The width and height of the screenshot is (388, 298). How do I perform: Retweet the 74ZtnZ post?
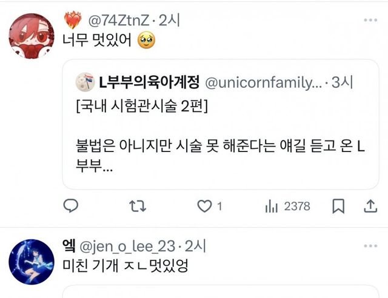coord(138,207)
